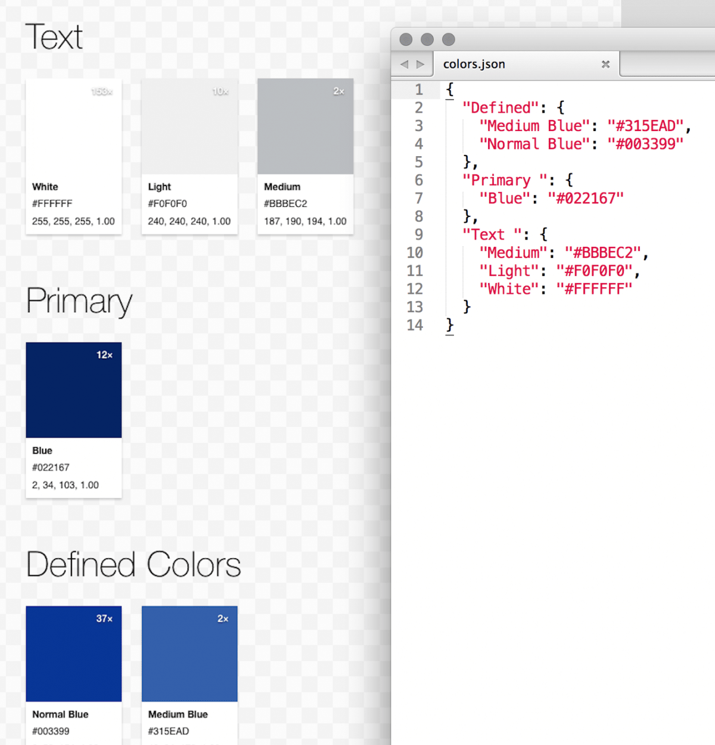The height and width of the screenshot is (745, 715).
Task: Click the 10x badge on the Light swatch
Action: pos(220,91)
